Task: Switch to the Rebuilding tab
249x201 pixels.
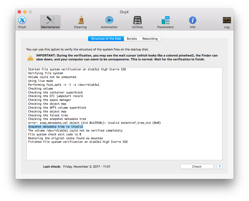Action: pyautogui.click(x=150, y=39)
